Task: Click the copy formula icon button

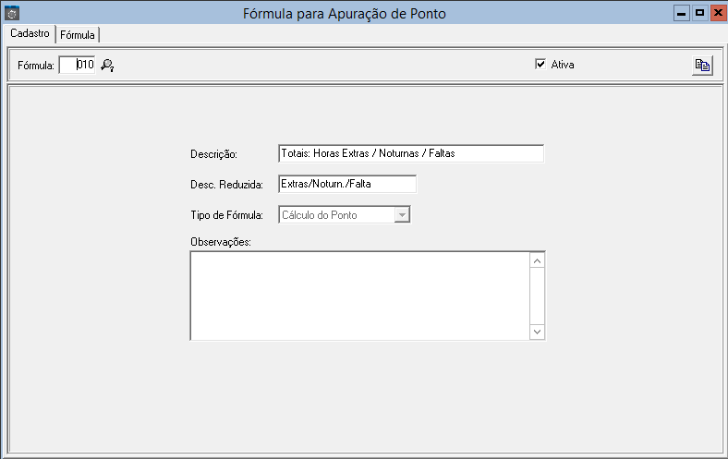Action: 702,66
